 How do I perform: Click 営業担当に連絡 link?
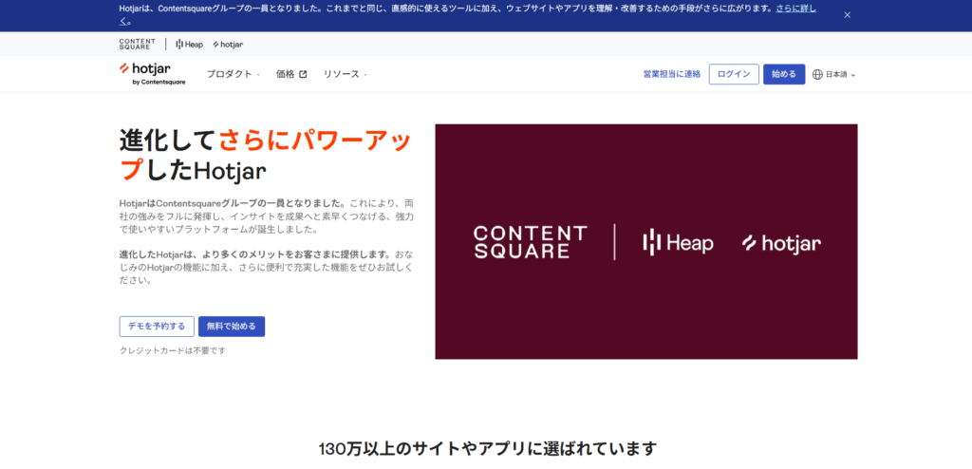point(671,74)
